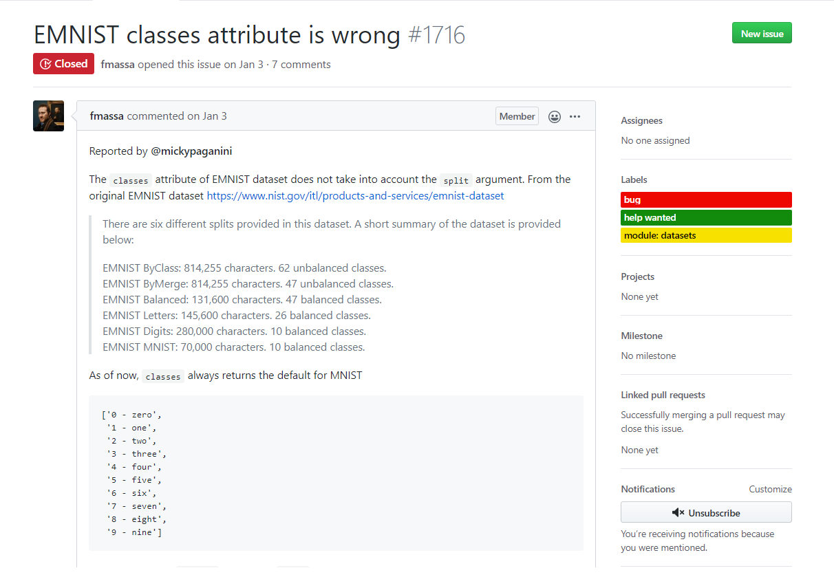Open the NIST EMNIST dataset link
The height and width of the screenshot is (577, 834).
355,196
